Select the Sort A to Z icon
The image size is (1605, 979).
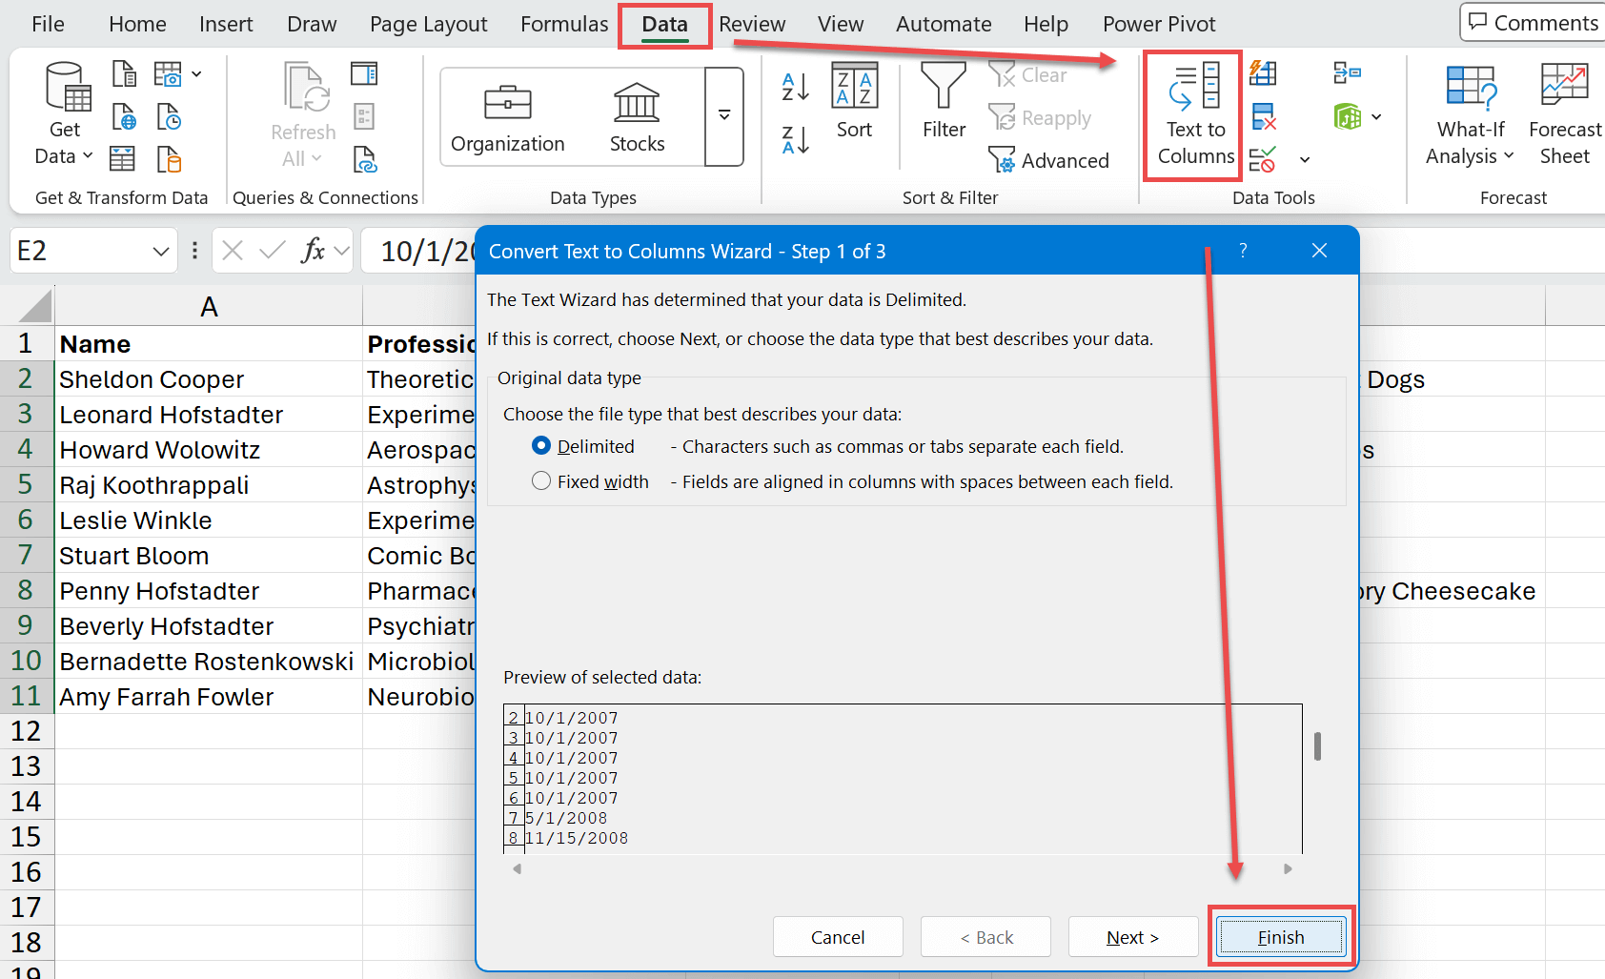795,86
